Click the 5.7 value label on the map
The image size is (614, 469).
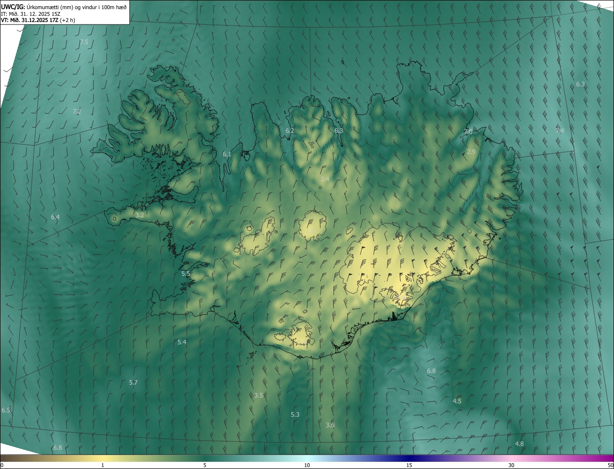(x=133, y=382)
